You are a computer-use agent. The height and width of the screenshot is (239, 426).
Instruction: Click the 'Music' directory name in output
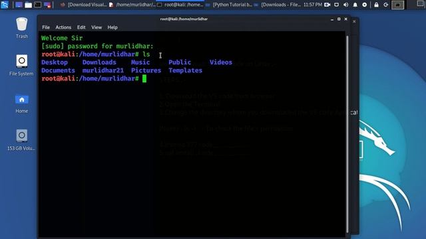click(x=140, y=62)
